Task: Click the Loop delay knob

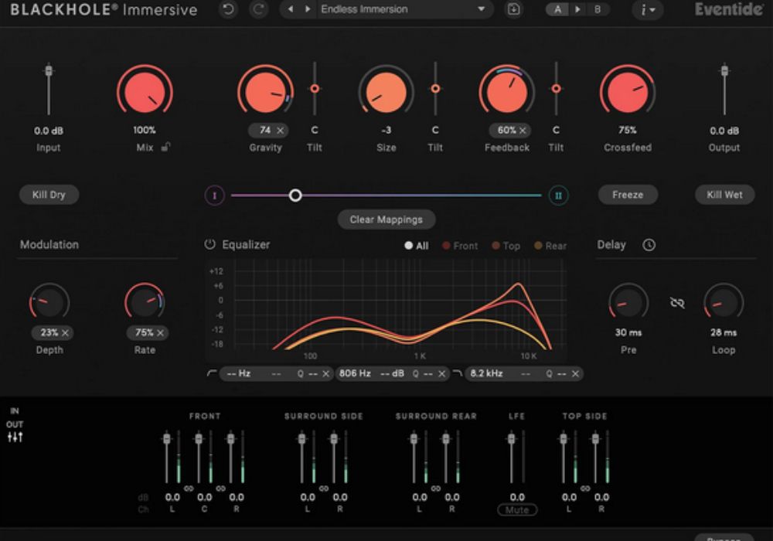Action: click(x=724, y=301)
